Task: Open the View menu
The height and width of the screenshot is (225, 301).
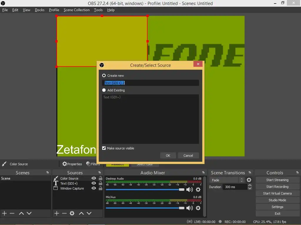Action: pyautogui.click(x=26, y=10)
